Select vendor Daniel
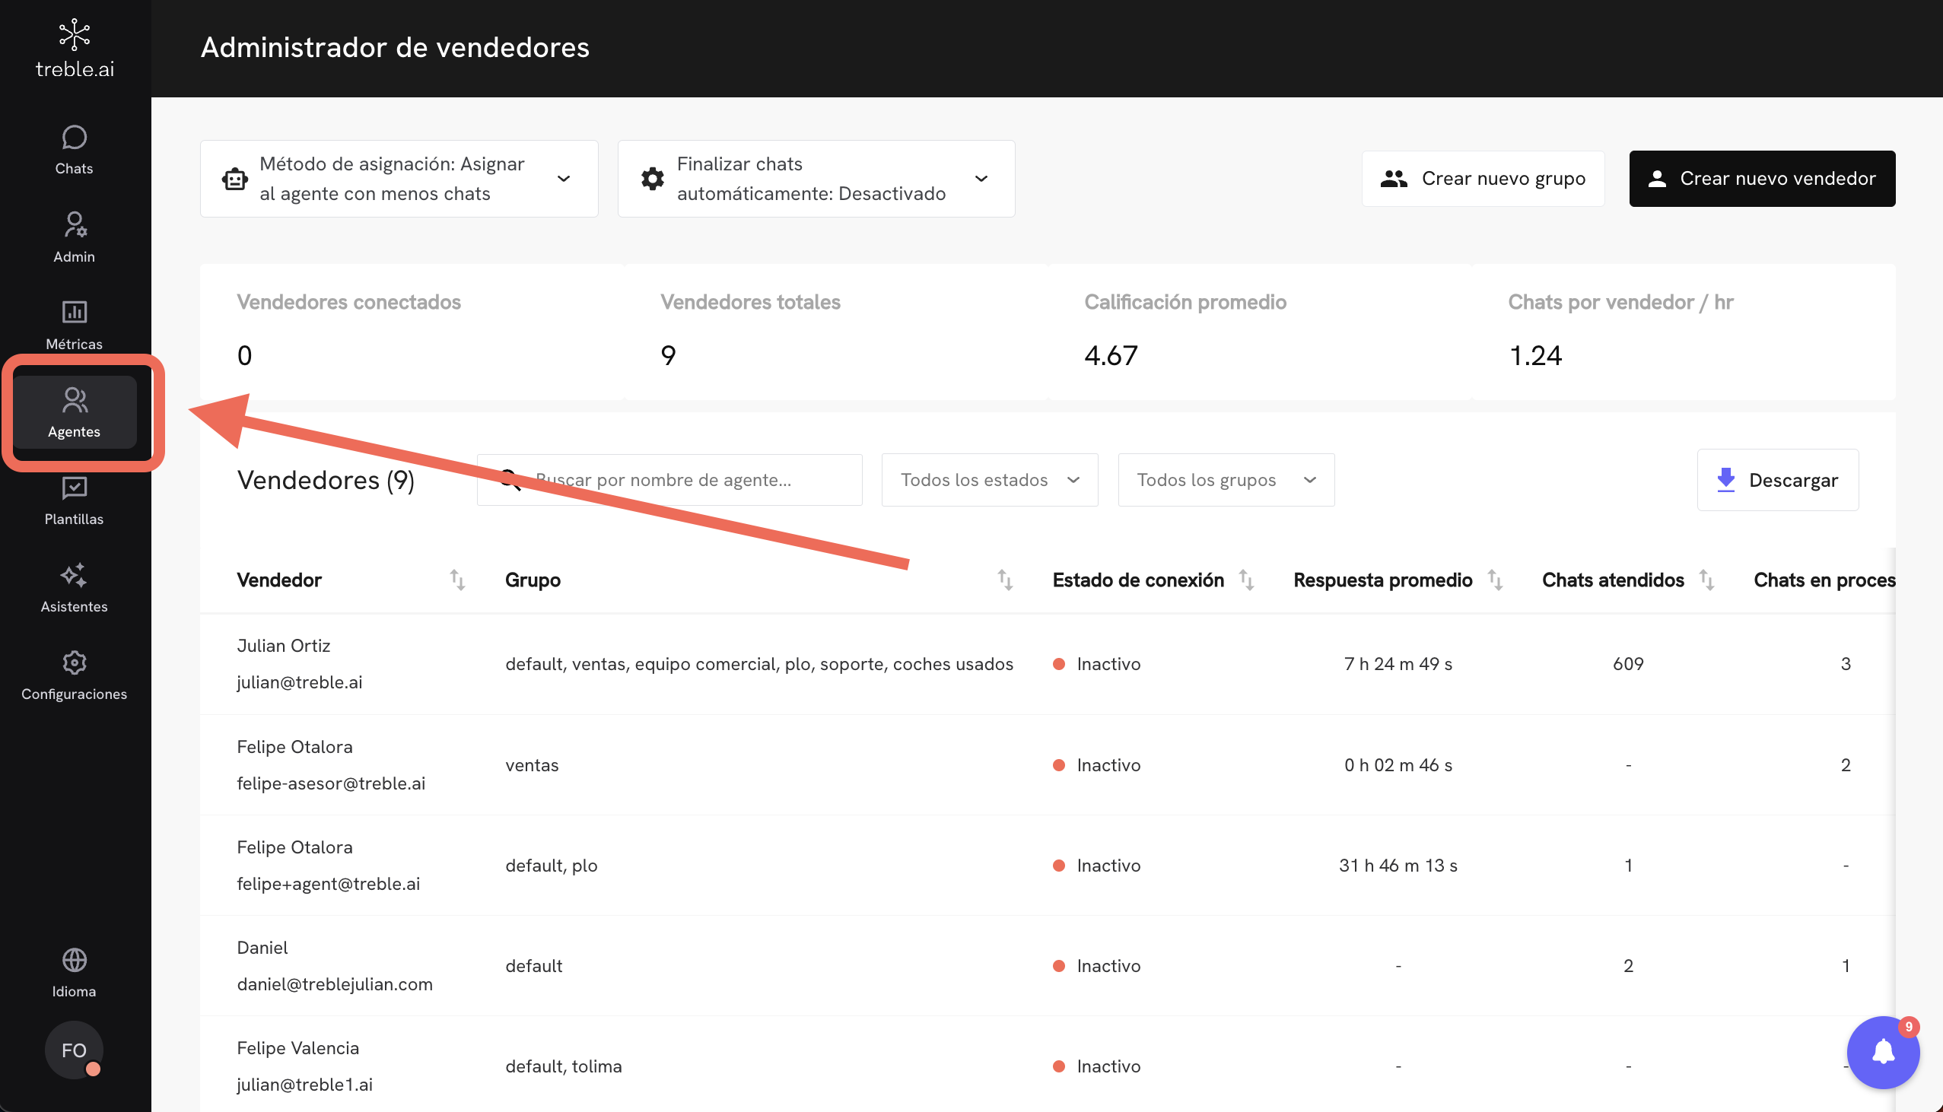The width and height of the screenshot is (1943, 1112). (x=262, y=947)
